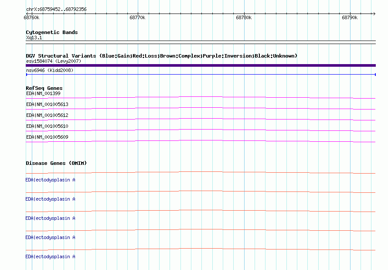Viewport: 388px width, 270px height.
Task: Select the EDA|NM_001005613 transcript label
Action: coord(47,104)
